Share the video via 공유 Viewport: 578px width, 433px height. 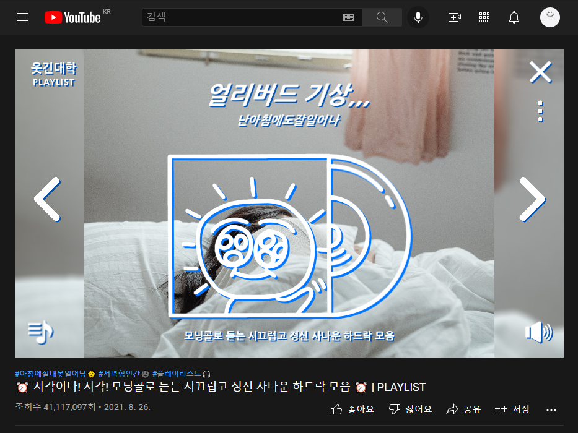463,409
